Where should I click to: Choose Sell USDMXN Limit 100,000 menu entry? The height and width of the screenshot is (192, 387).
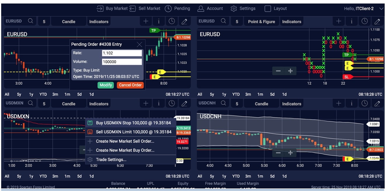(130, 132)
